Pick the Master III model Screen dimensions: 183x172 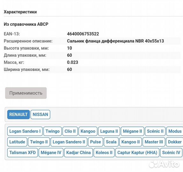154,142
